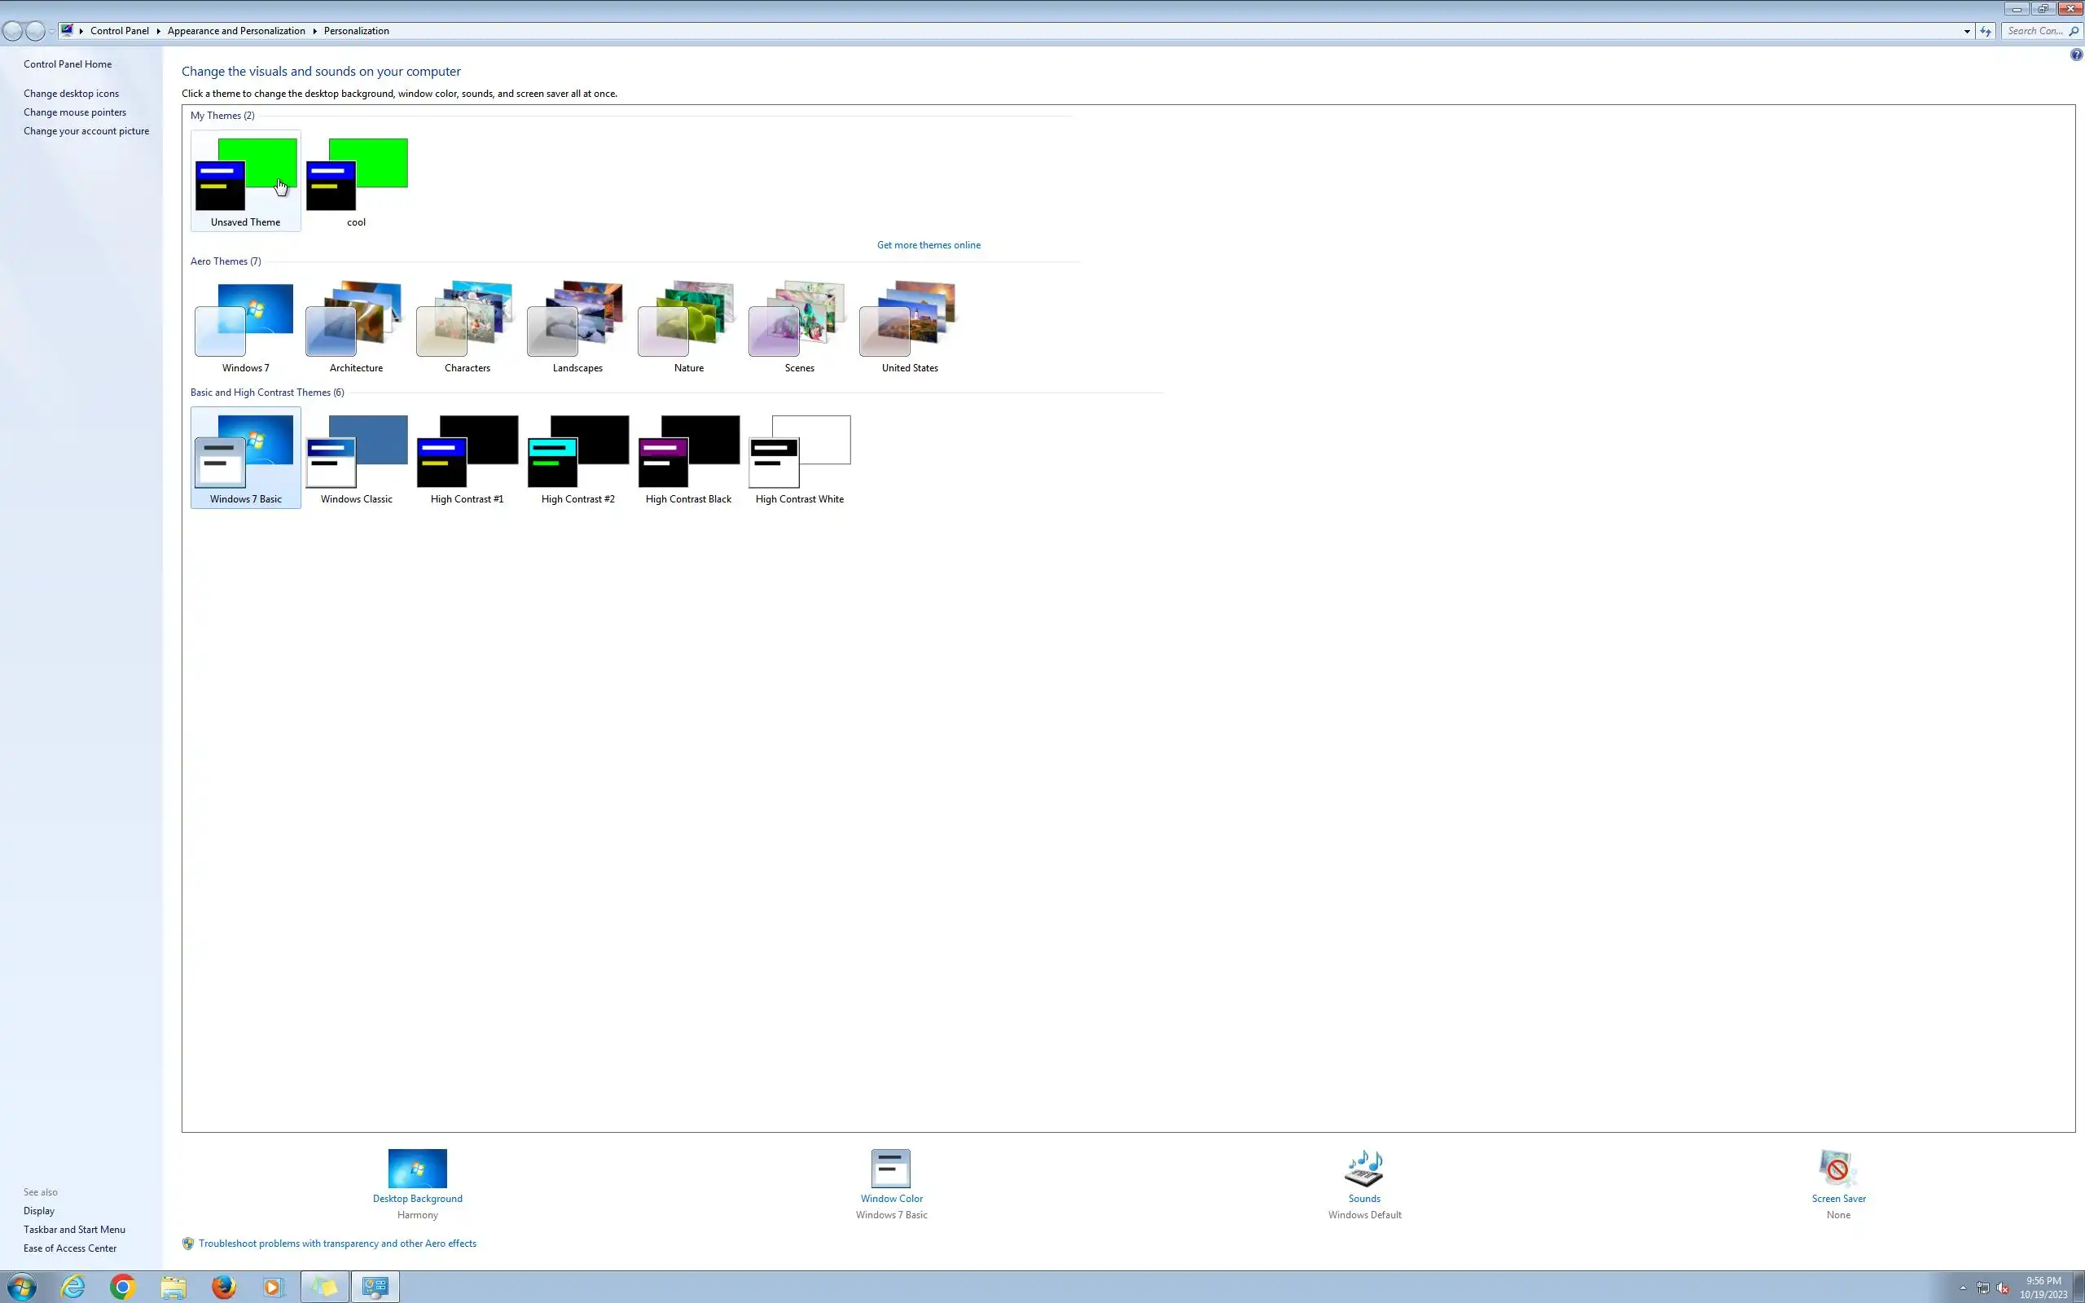2085x1303 pixels.
Task: Go to Control Panel Home
Action: pos(68,64)
